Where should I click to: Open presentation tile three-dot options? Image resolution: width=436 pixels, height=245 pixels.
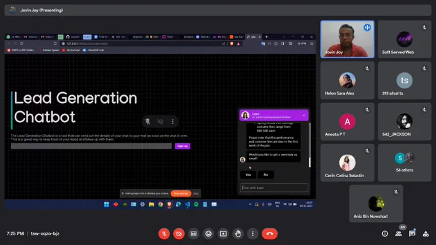172,122
